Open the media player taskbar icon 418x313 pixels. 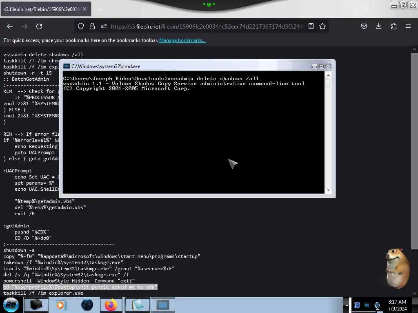[x=60, y=305]
